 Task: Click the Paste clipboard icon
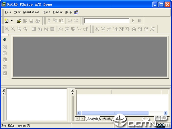pyautogui.click(x=61, y=21)
